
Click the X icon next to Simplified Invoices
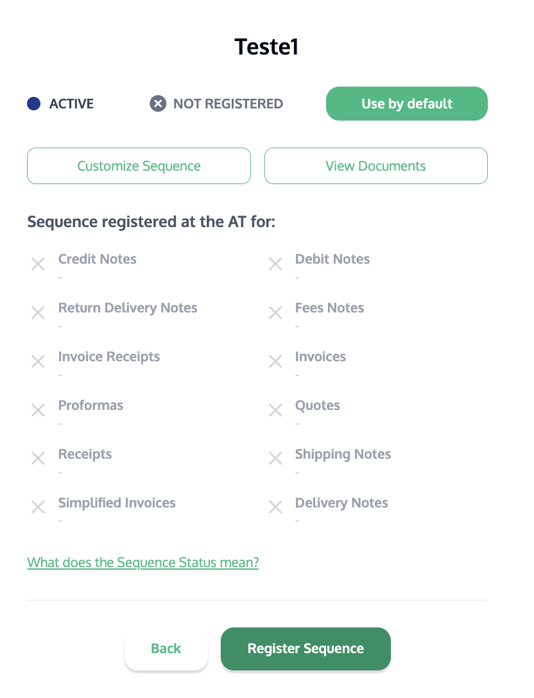click(x=38, y=507)
